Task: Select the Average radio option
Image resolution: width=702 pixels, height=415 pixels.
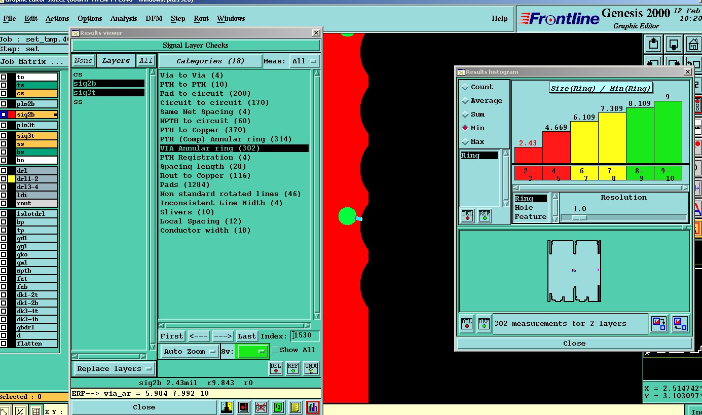Action: coord(465,101)
